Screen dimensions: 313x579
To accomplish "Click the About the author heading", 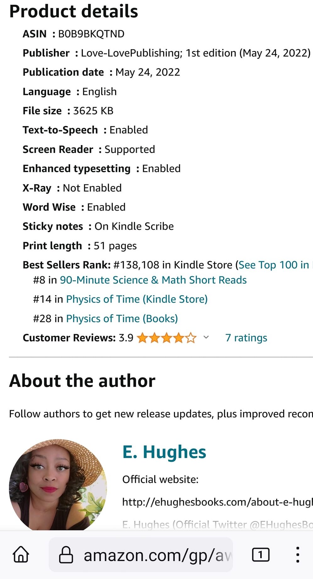I will tap(82, 381).
